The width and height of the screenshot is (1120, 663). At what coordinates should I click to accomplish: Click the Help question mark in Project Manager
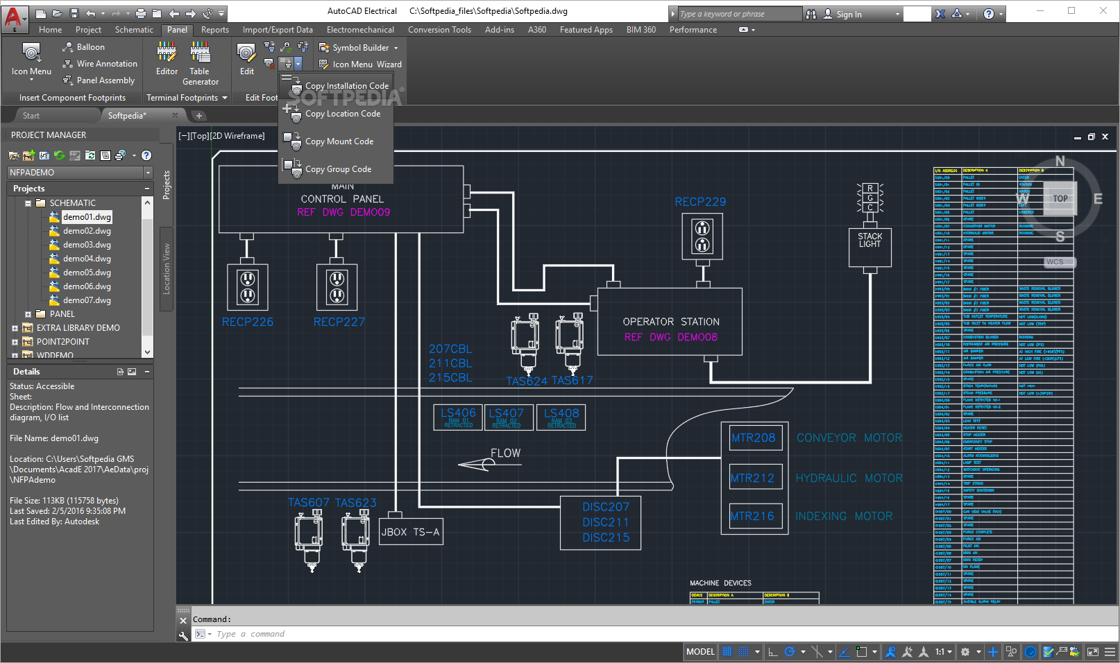(x=146, y=155)
